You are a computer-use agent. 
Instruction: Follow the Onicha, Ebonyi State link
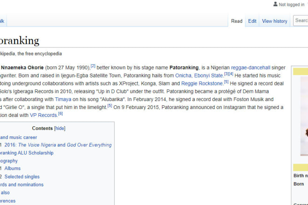(x=199, y=75)
